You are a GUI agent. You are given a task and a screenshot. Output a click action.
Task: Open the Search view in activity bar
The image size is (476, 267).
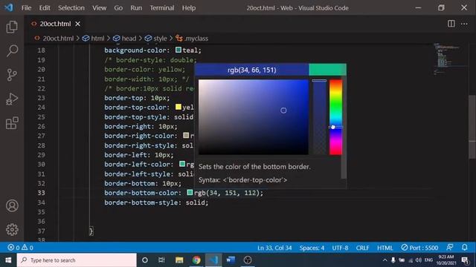(x=12, y=50)
